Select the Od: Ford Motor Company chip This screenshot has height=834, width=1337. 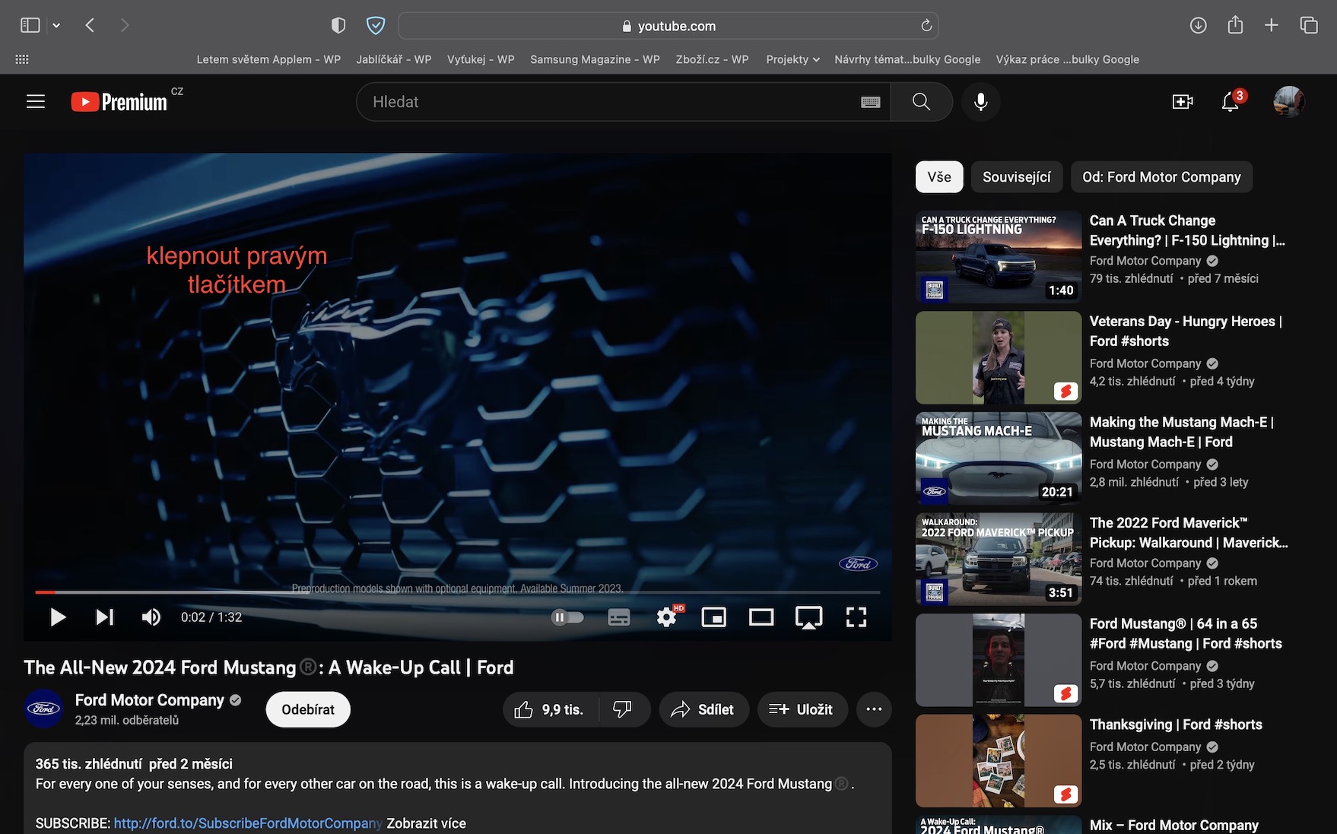[1161, 177]
